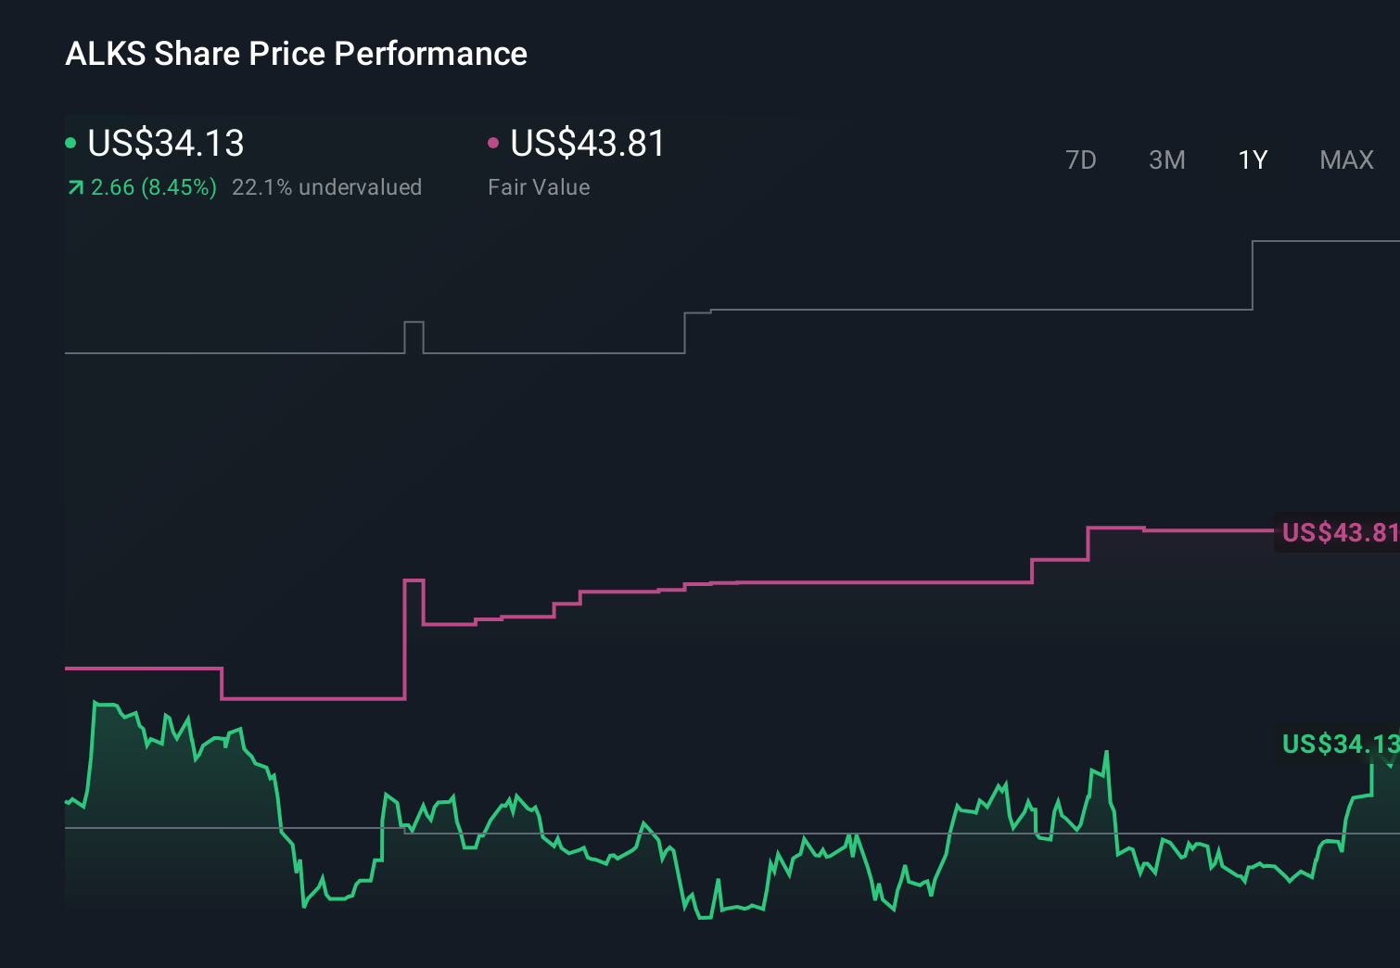Click the Fair Value caption text
This screenshot has height=968, width=1400.
(539, 186)
